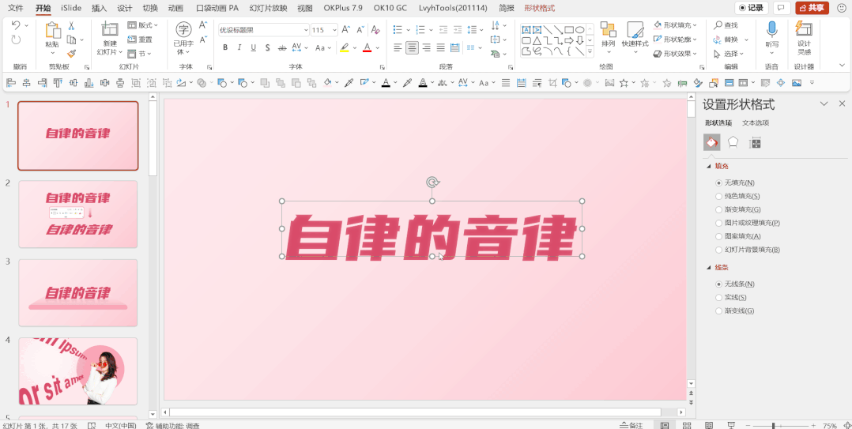This screenshot has width=852, height=429.
Task: Select the 渐变填充 gradient fill option
Action: click(x=719, y=209)
